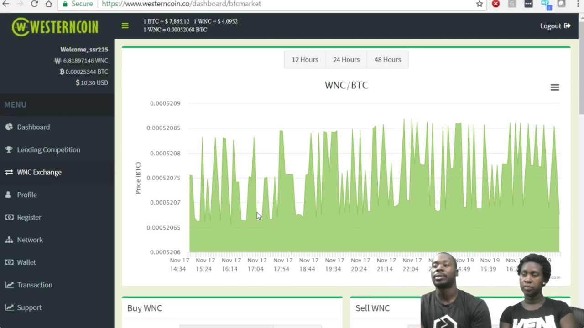The image size is (584, 328).
Task: Click the Profile person icon
Action: (x=8, y=195)
